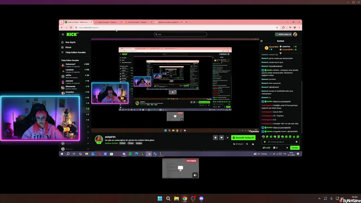Viewport: 361px width, 203px height.
Task: Open Takip Edilen Kanallar page
Action: click(73, 52)
